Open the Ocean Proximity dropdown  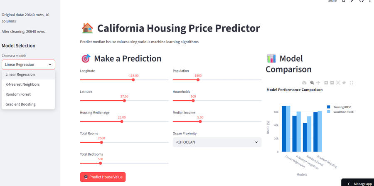click(217, 142)
